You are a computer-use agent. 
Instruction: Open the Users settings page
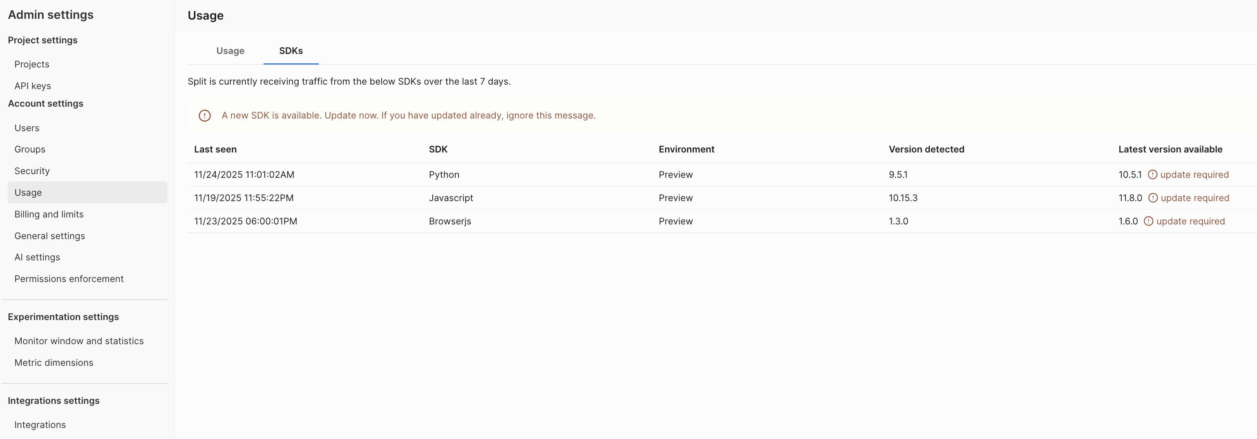pyautogui.click(x=27, y=128)
